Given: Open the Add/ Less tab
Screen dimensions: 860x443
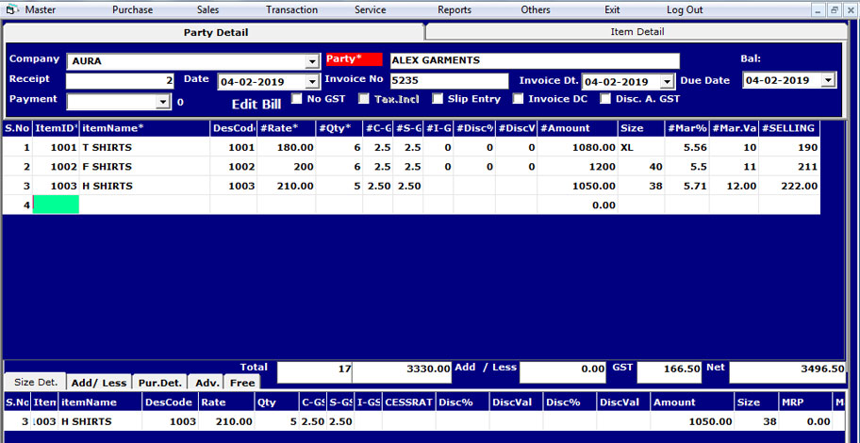Looking at the screenshot, I should [x=99, y=383].
